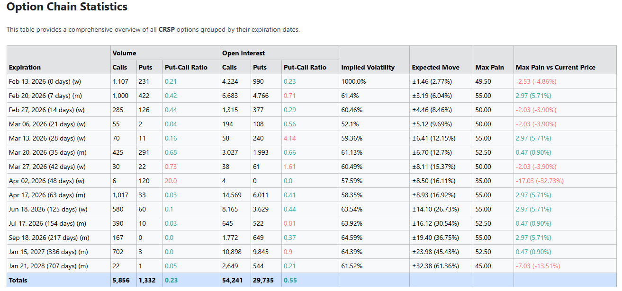Click the Max Pain column header
Image resolution: width=622 pixels, height=291 pixels.
pos(489,67)
